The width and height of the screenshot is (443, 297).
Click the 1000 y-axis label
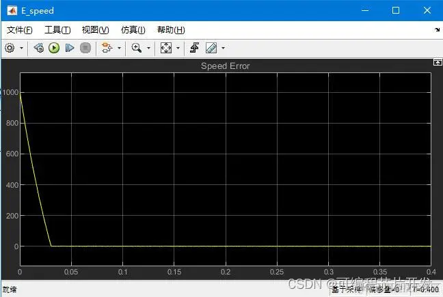pyautogui.click(x=10, y=92)
